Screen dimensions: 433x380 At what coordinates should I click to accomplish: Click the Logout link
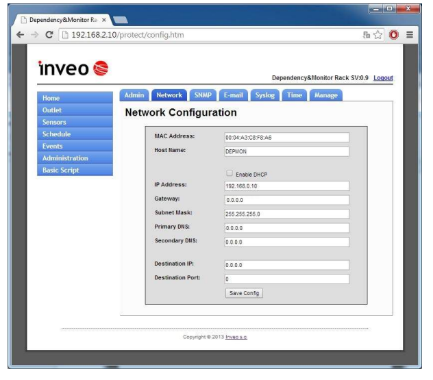pos(383,78)
